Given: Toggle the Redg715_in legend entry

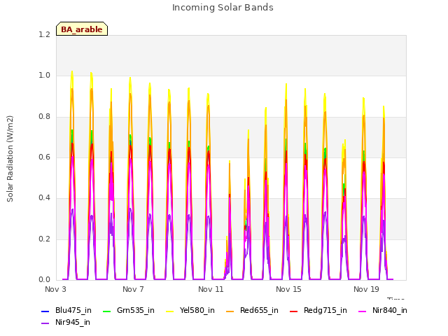Looking at the screenshot, I should [318, 311].
